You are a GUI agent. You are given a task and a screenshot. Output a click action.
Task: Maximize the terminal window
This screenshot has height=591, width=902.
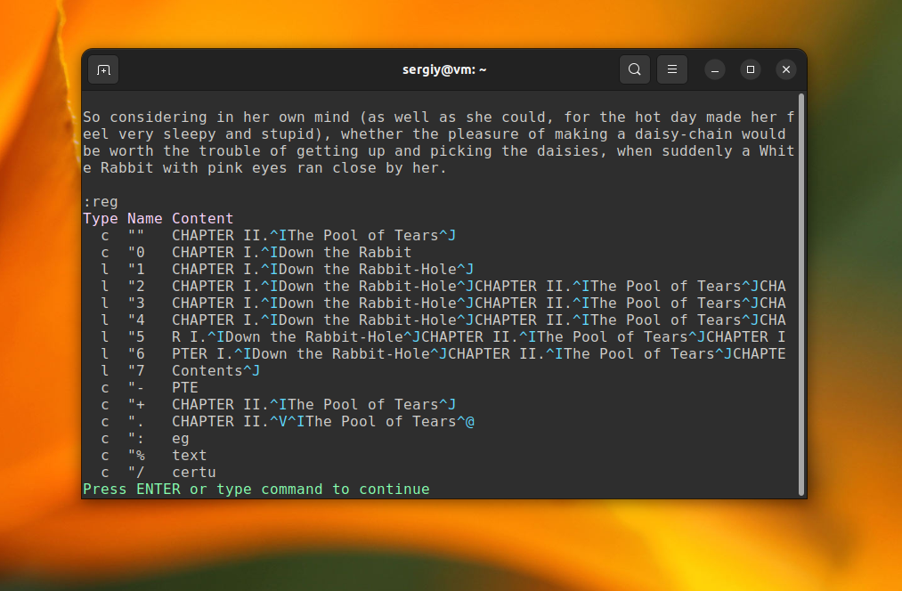click(x=751, y=69)
